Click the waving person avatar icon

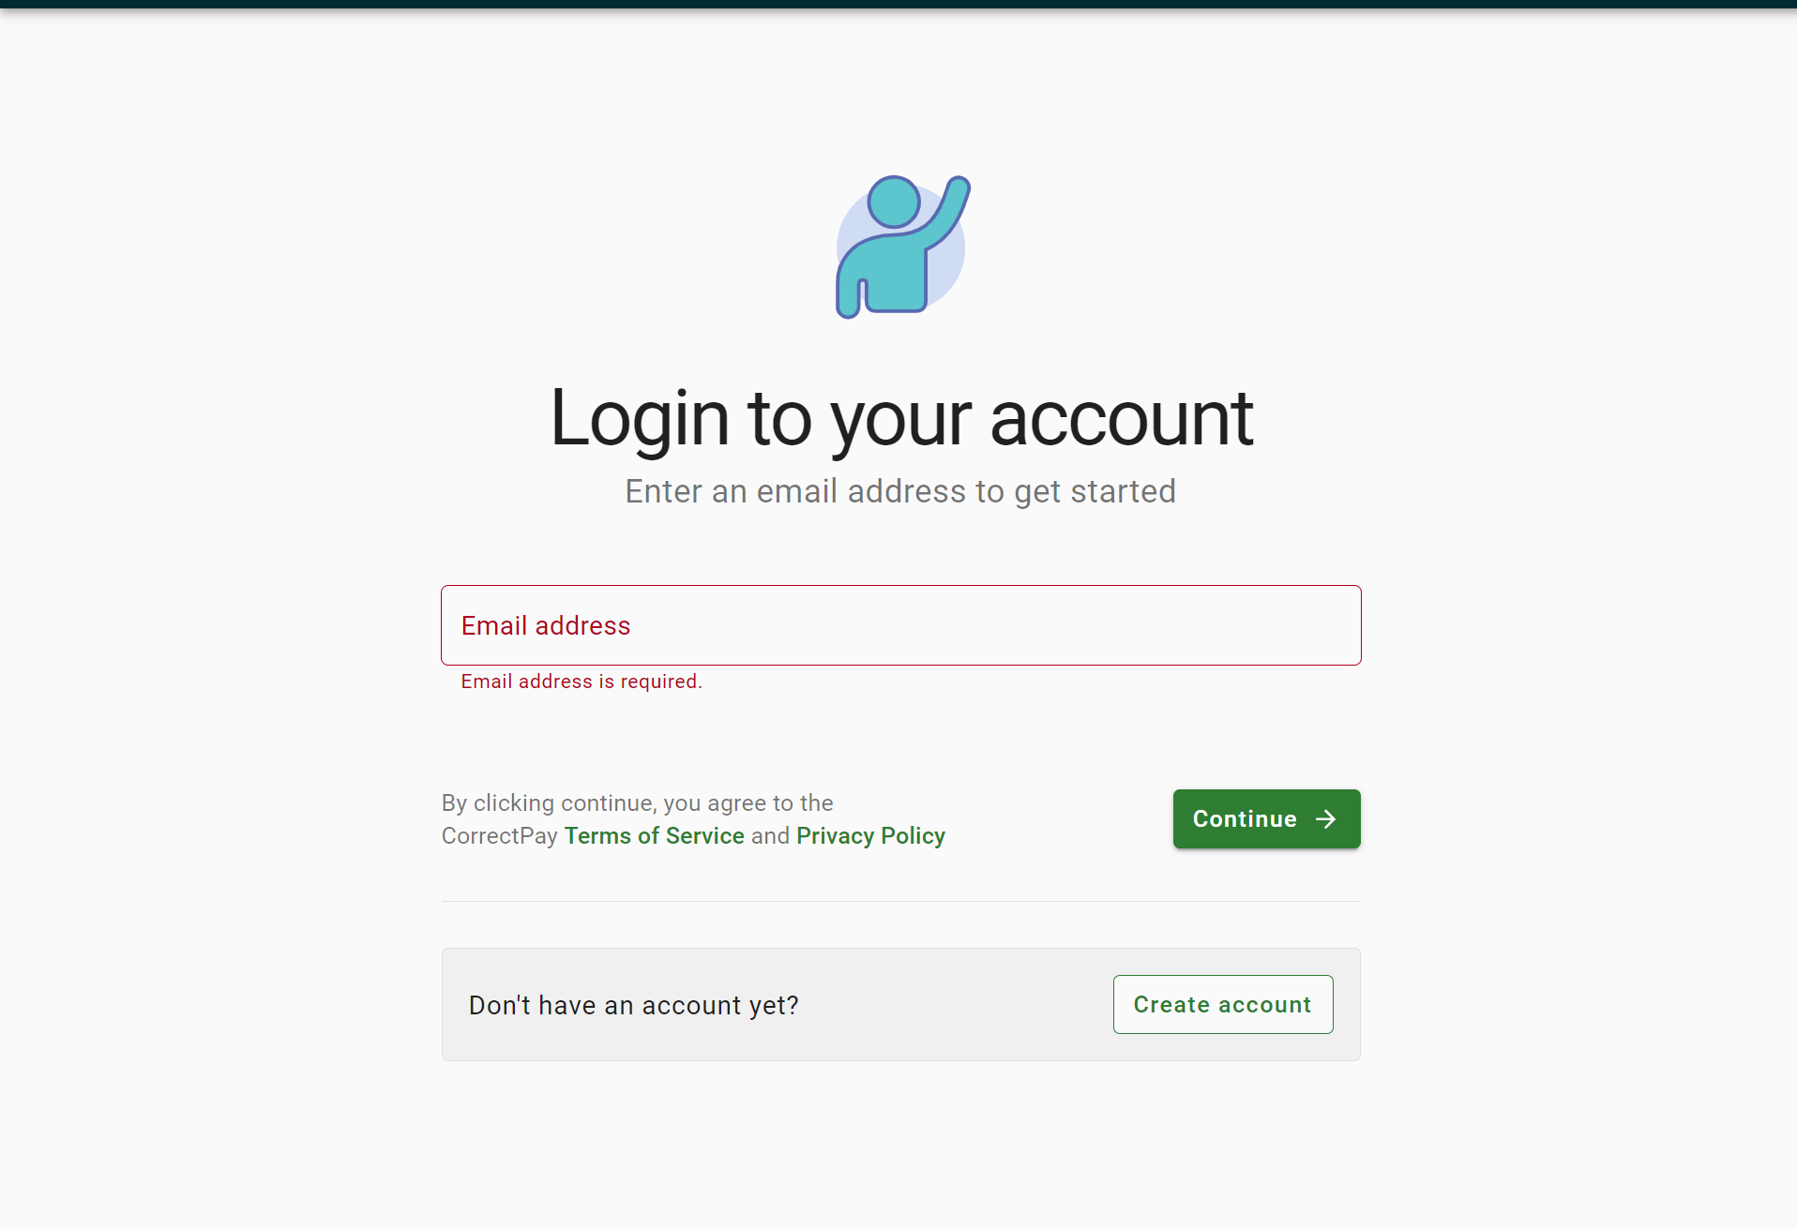point(901,247)
